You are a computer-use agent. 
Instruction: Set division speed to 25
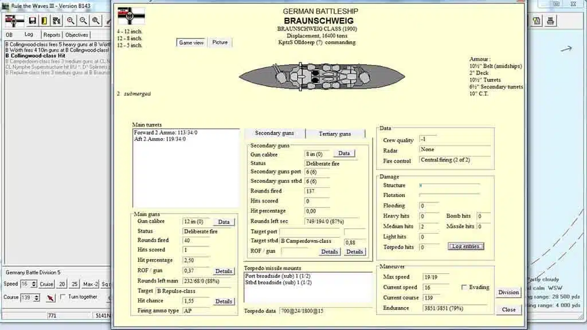(75, 284)
